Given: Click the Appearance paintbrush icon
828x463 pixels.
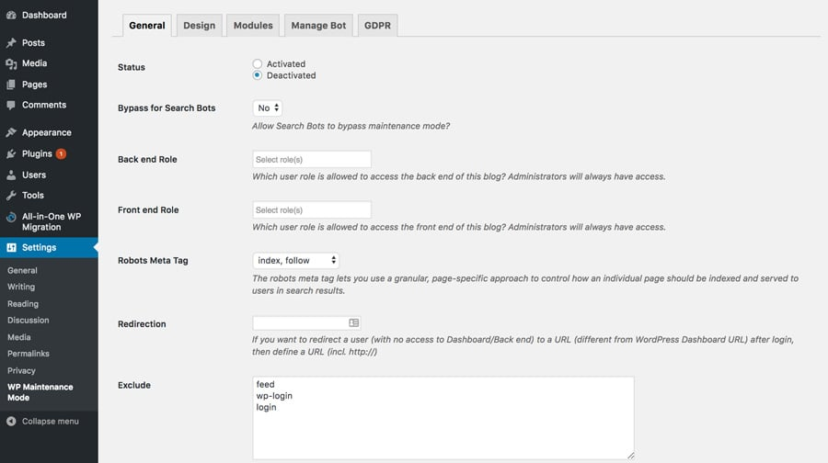Looking at the screenshot, I should 11,132.
